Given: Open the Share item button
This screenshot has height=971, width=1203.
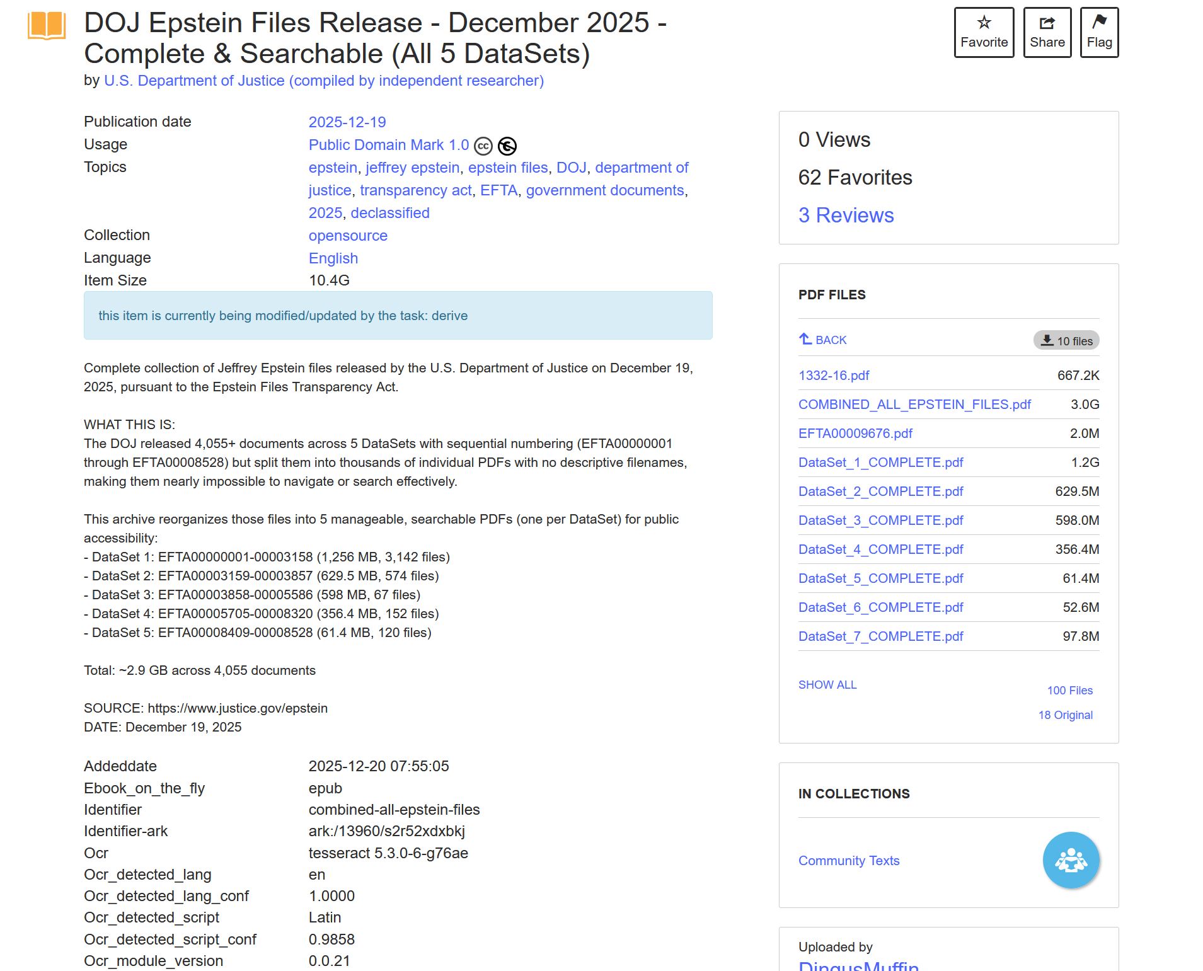Looking at the screenshot, I should click(1047, 32).
